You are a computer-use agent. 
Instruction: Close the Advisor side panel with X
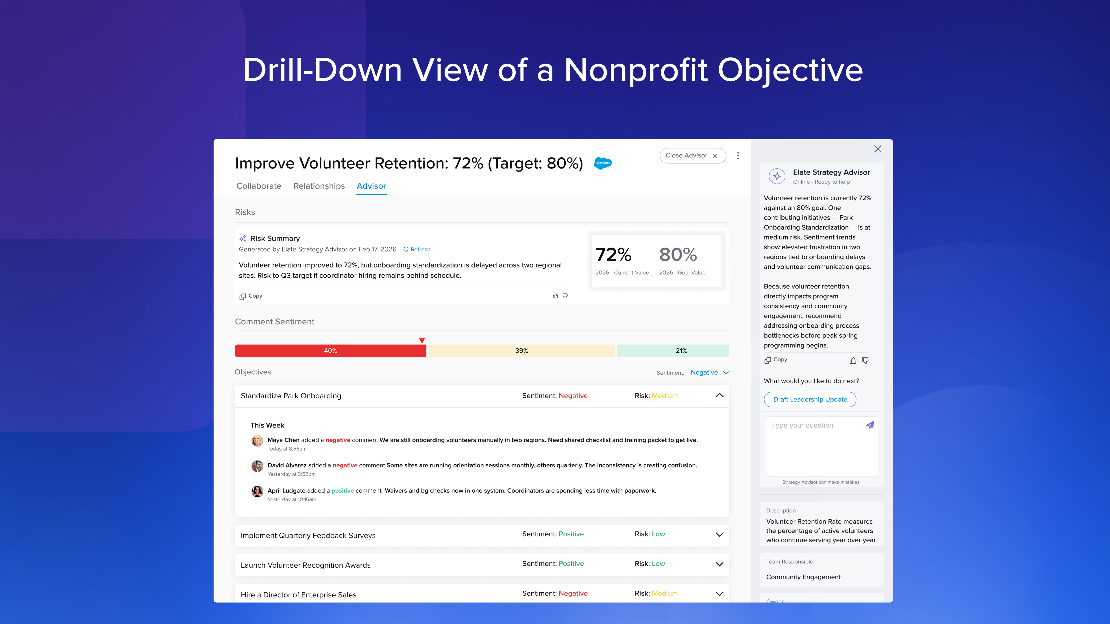coord(878,149)
